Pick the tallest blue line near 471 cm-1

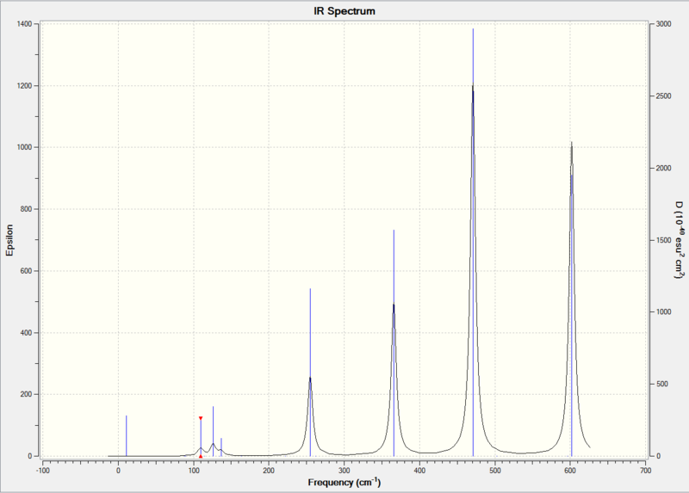pos(473,243)
